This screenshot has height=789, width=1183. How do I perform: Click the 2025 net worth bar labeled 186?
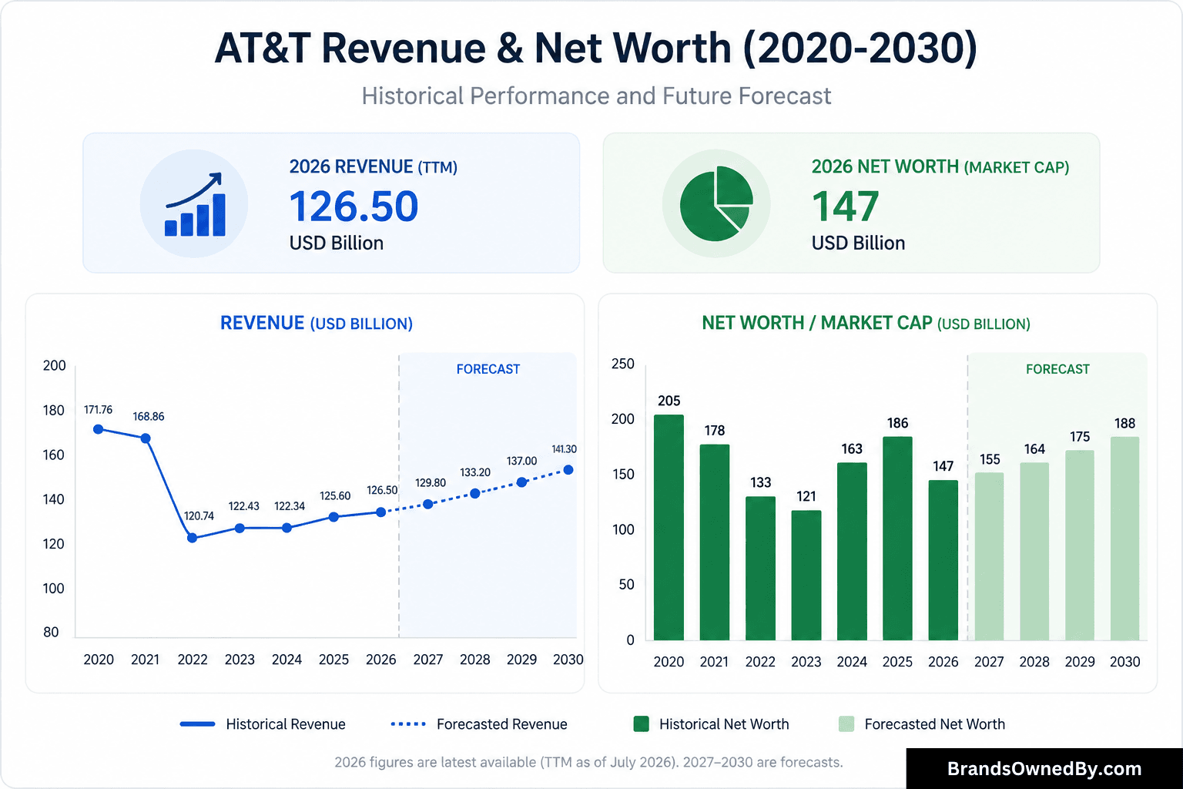click(x=897, y=539)
